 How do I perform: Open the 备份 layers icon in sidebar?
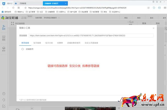[x=4, y=49]
